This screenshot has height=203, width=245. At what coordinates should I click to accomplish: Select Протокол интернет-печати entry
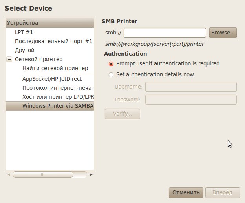58,87
